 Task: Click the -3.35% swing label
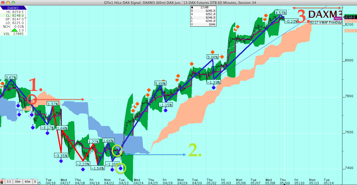[x=61, y=155]
